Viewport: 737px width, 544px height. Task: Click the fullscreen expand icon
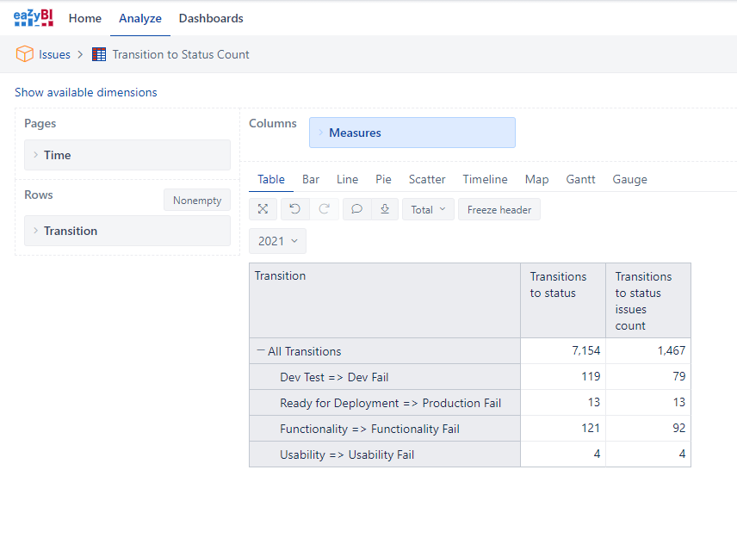(263, 209)
